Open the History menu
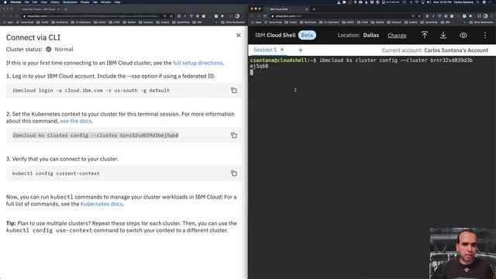 point(55,2)
